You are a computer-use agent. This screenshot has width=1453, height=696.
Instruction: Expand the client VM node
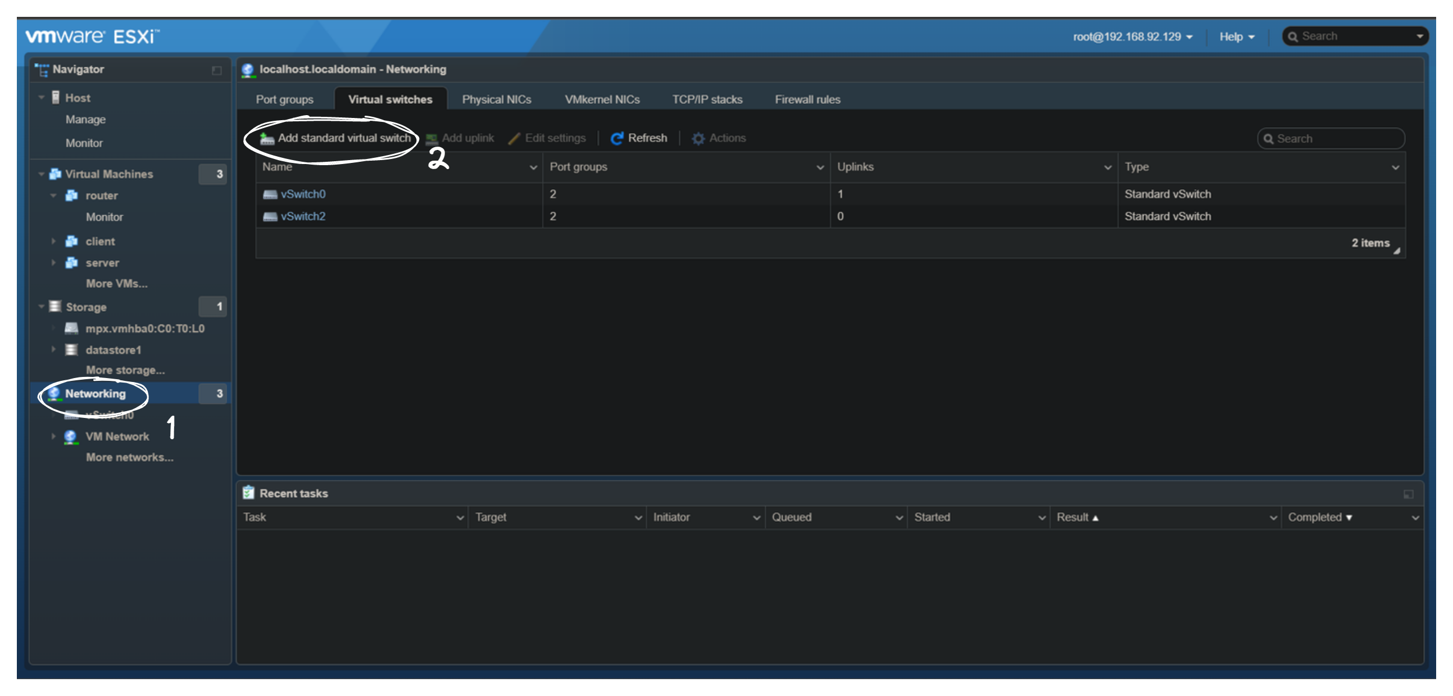53,242
